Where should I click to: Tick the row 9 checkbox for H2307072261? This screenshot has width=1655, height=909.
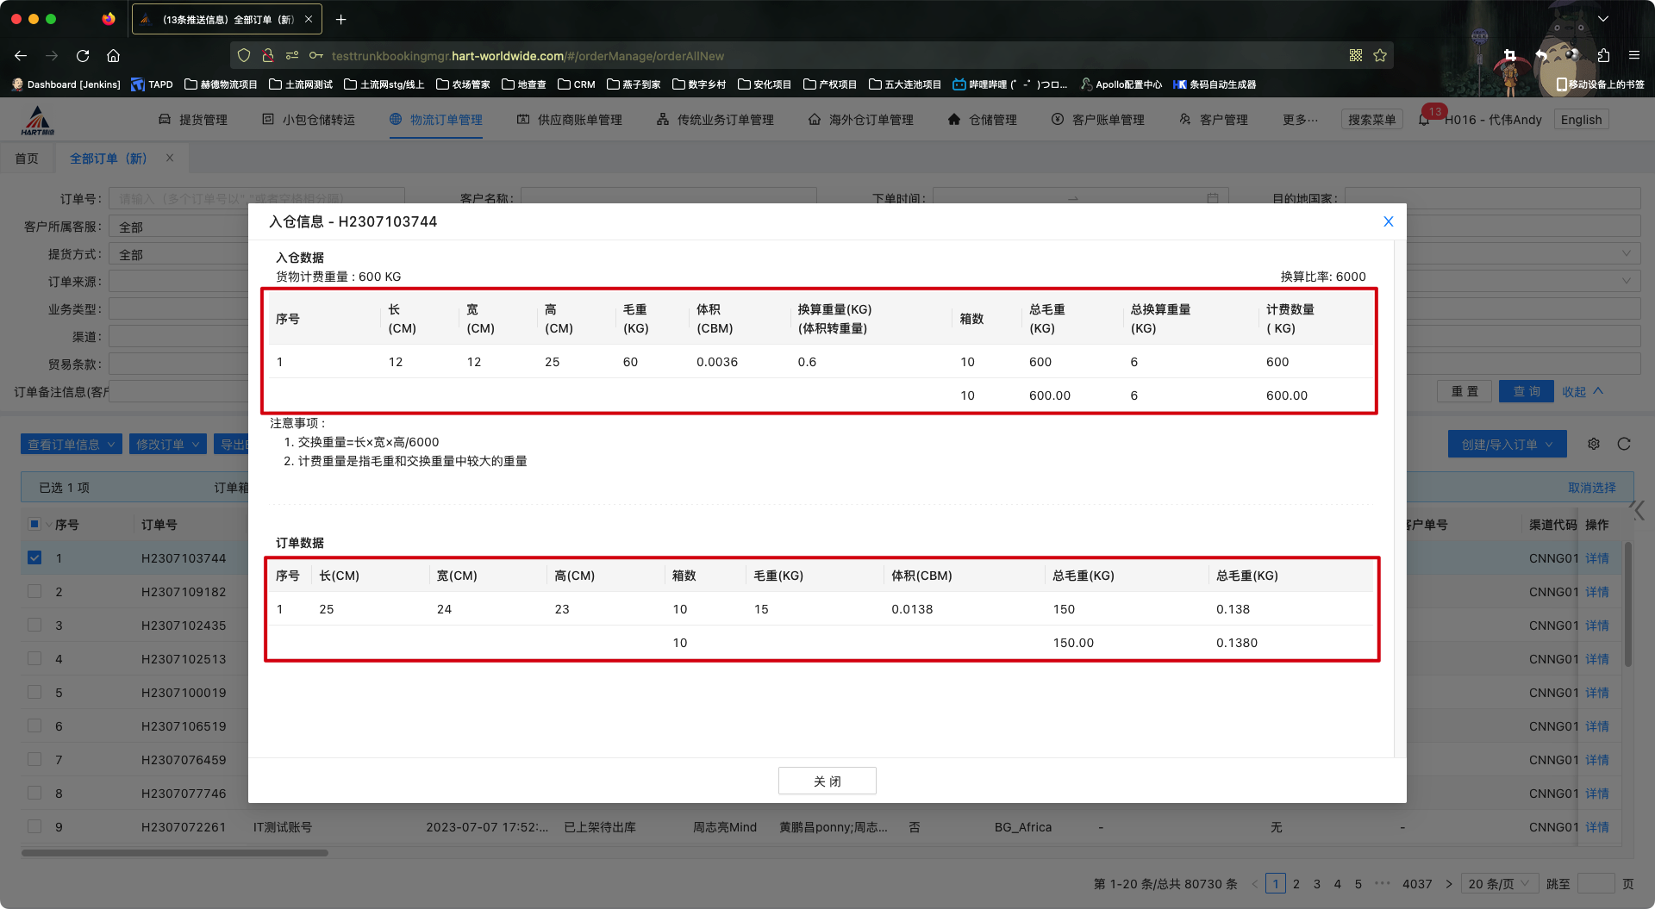[x=34, y=826]
